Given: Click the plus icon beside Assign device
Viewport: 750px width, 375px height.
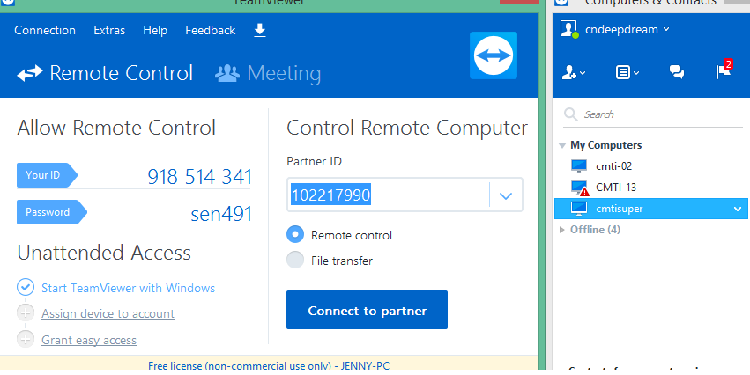Looking at the screenshot, I should point(26,312).
